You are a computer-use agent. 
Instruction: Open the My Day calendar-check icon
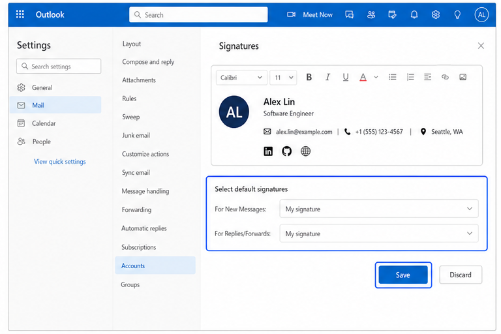(392, 15)
